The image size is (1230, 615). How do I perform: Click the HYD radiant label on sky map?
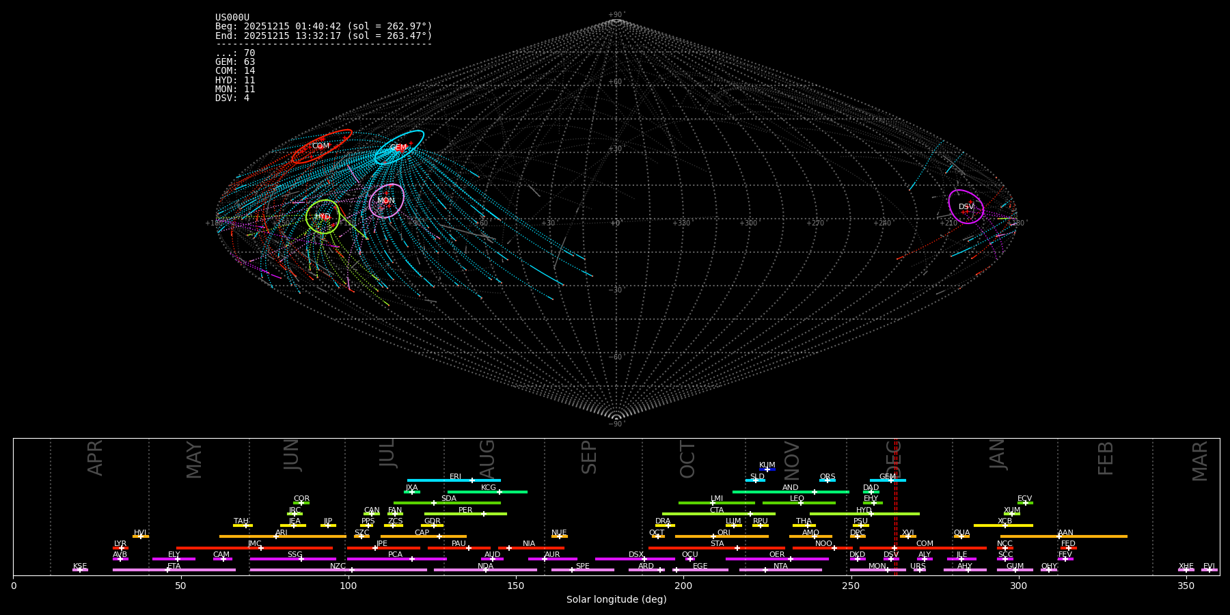coord(323,217)
